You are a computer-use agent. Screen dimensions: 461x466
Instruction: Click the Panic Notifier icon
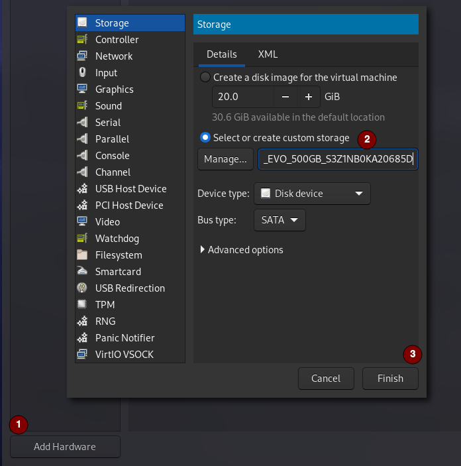[x=82, y=337]
